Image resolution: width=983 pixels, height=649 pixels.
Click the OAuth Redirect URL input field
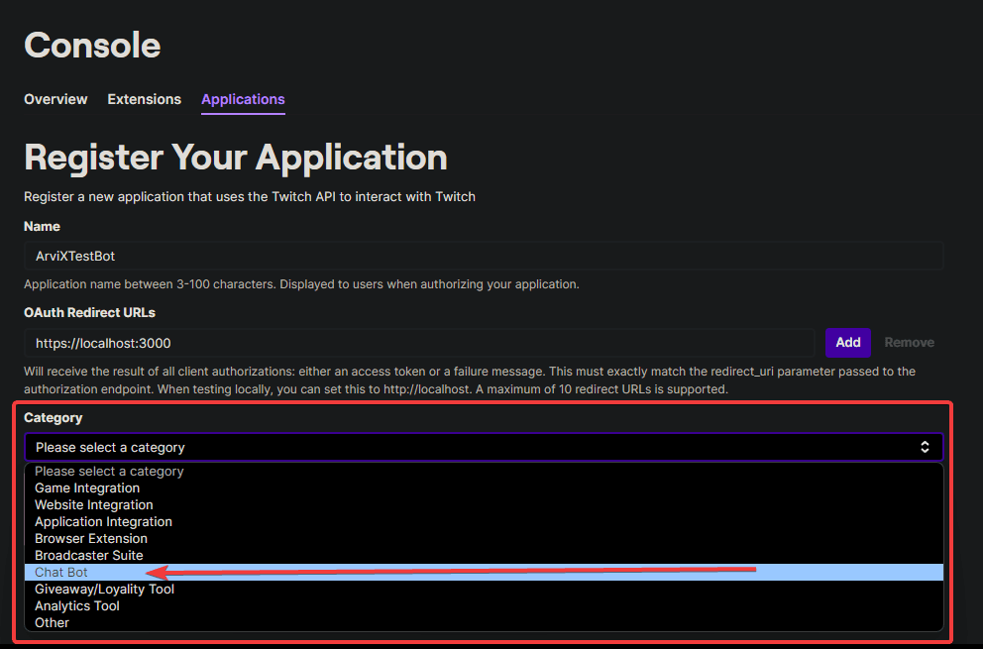tap(419, 343)
